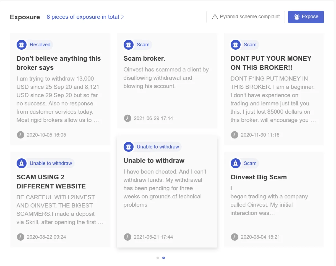Open '8 pieces of exposure in total' link
This screenshot has width=336, height=266.
pyautogui.click(x=85, y=17)
